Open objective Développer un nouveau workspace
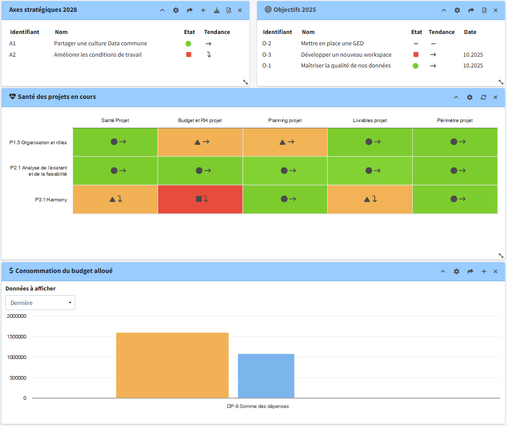The image size is (507, 426). click(x=346, y=55)
